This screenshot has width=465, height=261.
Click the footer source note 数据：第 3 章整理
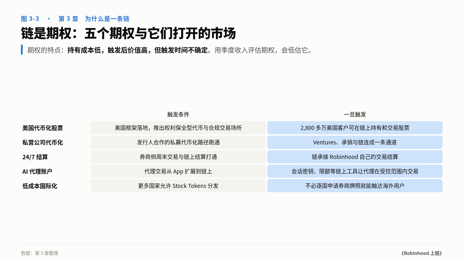click(40, 253)
